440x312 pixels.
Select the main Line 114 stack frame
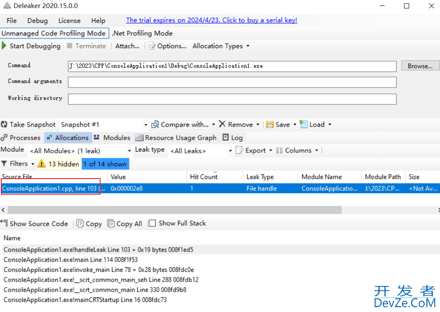(x=71, y=260)
